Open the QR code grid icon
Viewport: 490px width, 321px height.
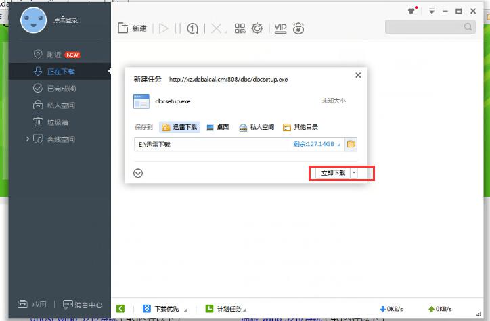pos(240,28)
